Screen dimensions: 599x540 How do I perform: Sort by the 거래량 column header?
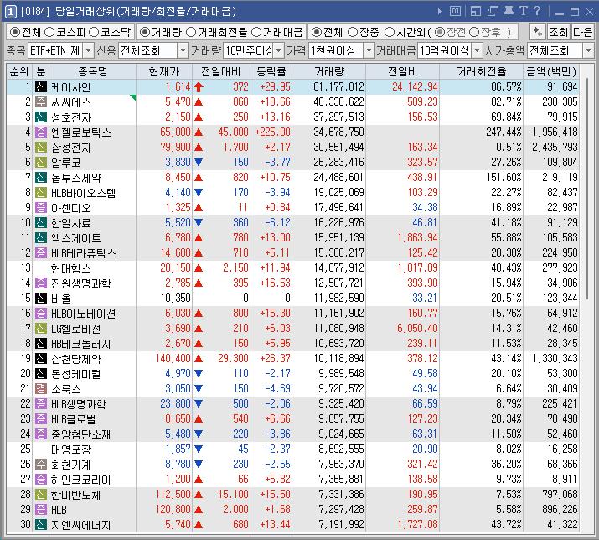(329, 71)
